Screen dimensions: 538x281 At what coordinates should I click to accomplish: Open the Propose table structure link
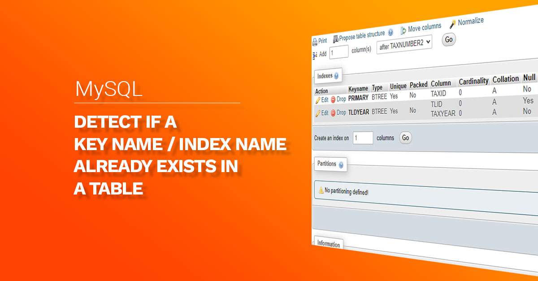tap(362, 35)
